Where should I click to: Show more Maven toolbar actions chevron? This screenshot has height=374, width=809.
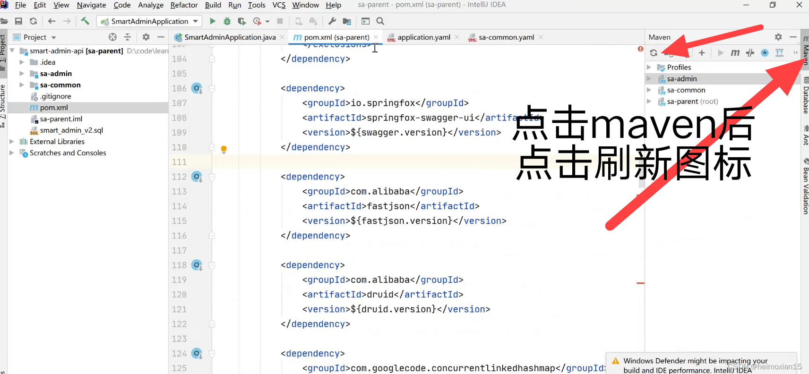795,53
